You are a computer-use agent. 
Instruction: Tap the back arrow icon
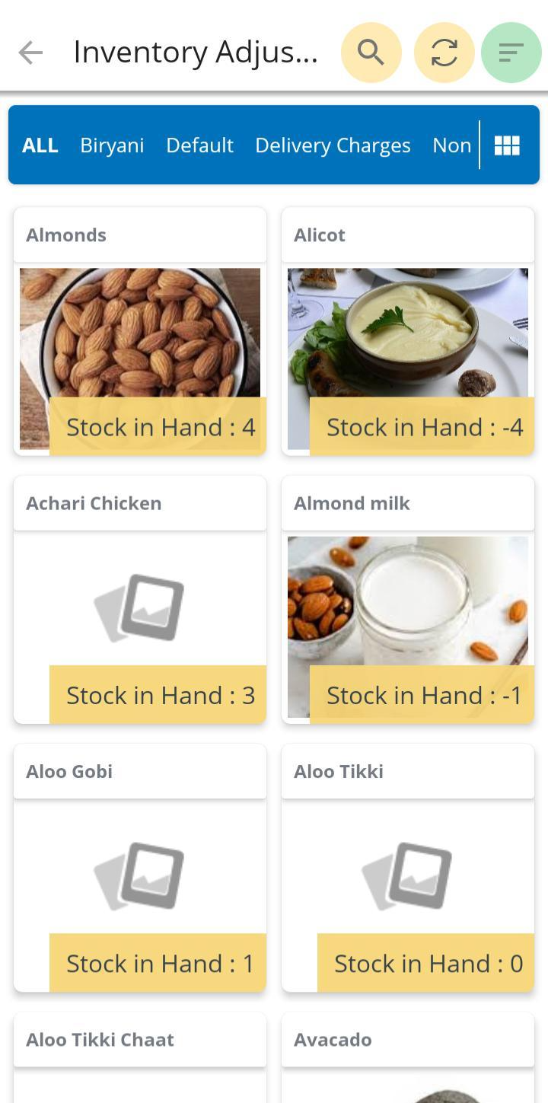click(x=30, y=53)
